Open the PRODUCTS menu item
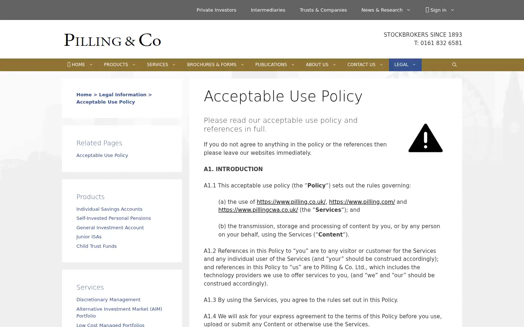Viewport: 524px width, 327px height. point(116,65)
